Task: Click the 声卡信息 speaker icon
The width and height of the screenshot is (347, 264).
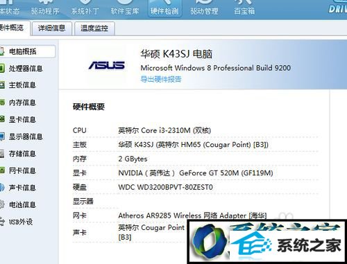Action: pos(2,188)
